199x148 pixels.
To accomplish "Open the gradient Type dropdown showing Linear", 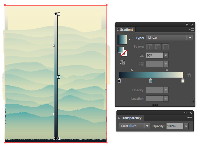I will [x=169, y=38].
